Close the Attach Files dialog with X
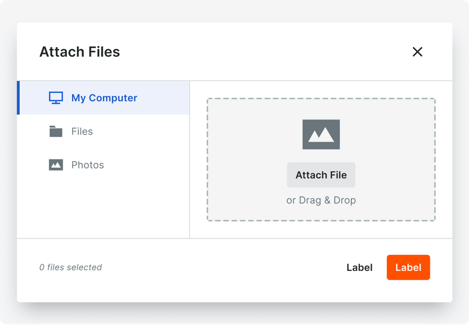The width and height of the screenshot is (469, 330). coord(417,52)
